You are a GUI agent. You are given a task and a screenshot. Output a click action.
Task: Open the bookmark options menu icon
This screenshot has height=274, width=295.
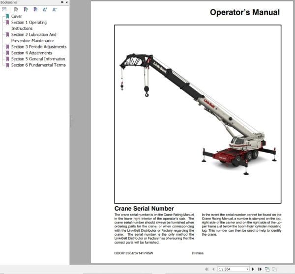(x=4, y=9)
